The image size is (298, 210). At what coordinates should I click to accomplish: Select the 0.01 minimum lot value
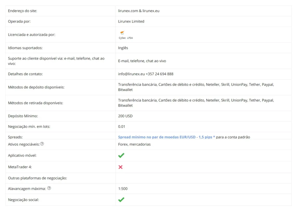click(x=122, y=126)
